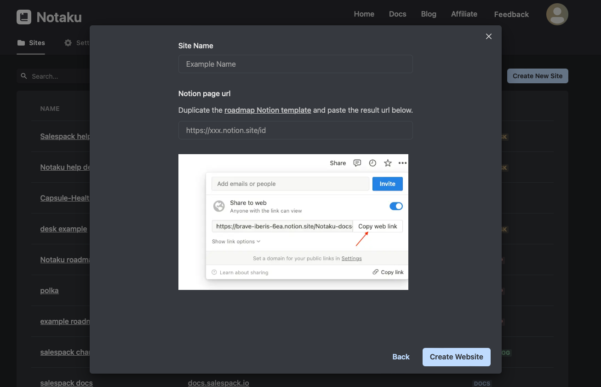Screen dimensions: 601x387
Task: Click the DOCS badge on salespack docs row
Action: [x=482, y=383]
